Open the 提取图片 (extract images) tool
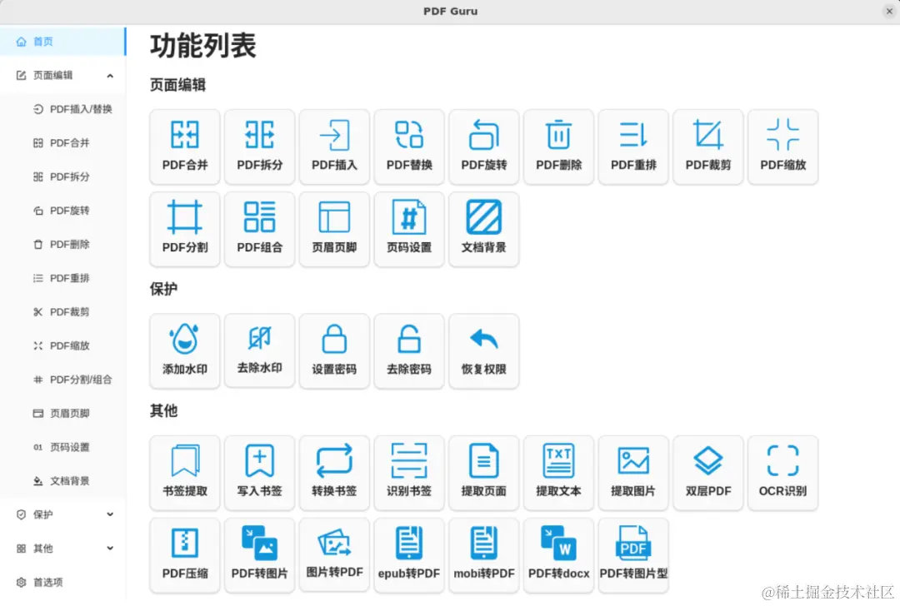The width and height of the screenshot is (900, 606). coord(633,473)
